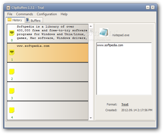The height and width of the screenshot is (134, 163).
Task: Click the blank note icon of entry 4
Action: pyautogui.click(x=12, y=110)
